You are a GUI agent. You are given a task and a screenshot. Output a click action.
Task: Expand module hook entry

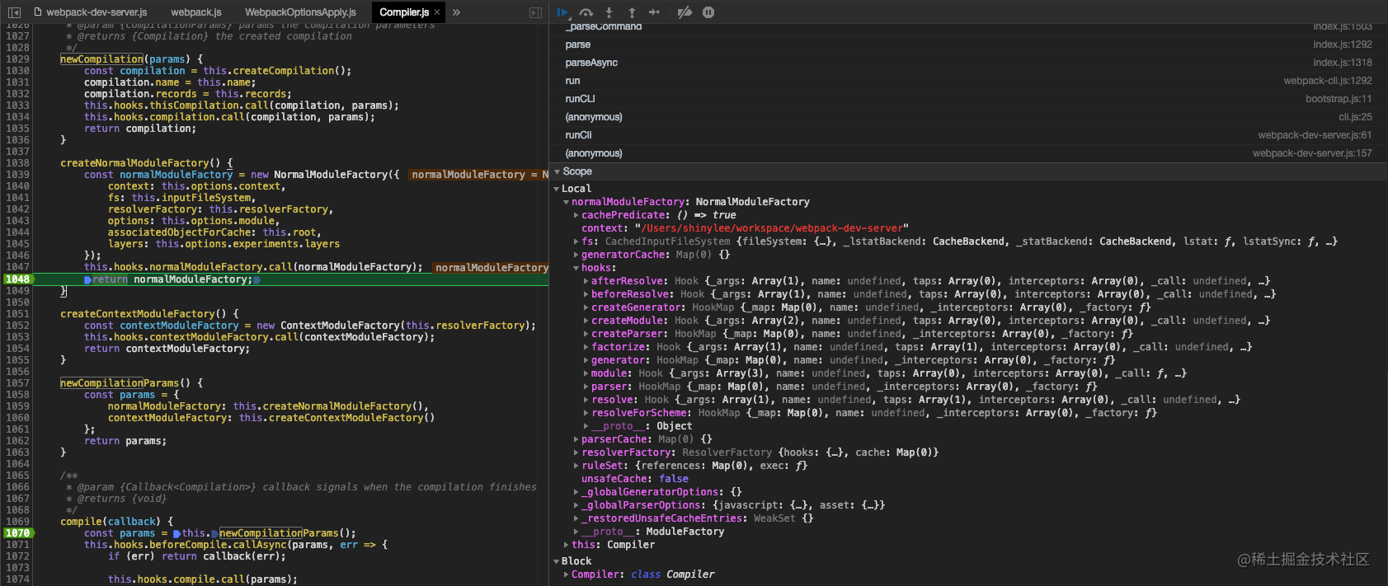586,373
